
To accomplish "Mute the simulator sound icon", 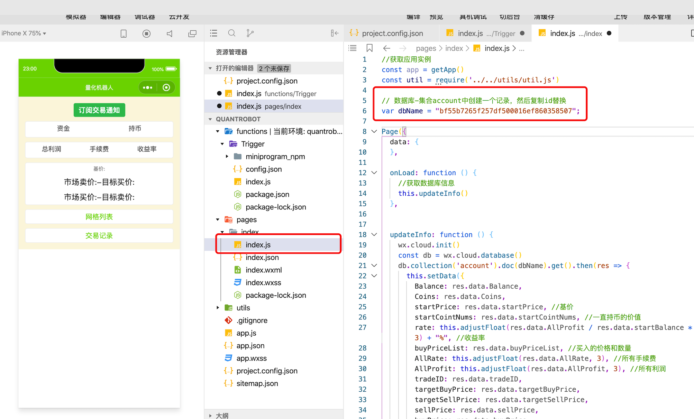I will point(170,34).
